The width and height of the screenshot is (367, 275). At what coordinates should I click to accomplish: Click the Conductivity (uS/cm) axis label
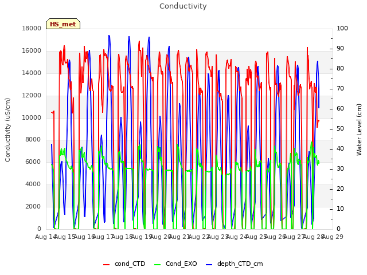tap(7, 130)
